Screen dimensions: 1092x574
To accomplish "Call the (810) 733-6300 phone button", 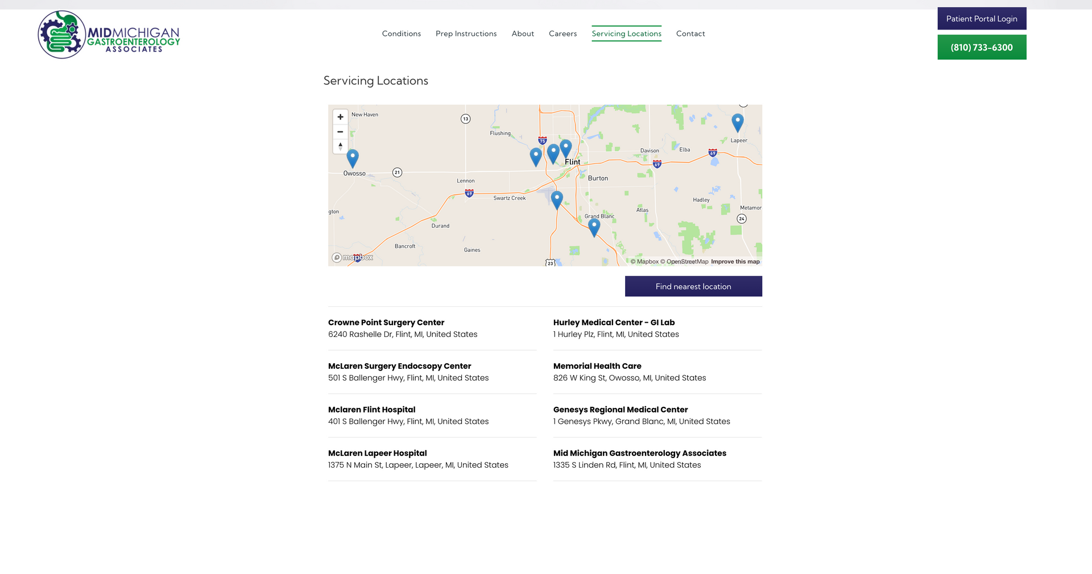I will (982, 47).
